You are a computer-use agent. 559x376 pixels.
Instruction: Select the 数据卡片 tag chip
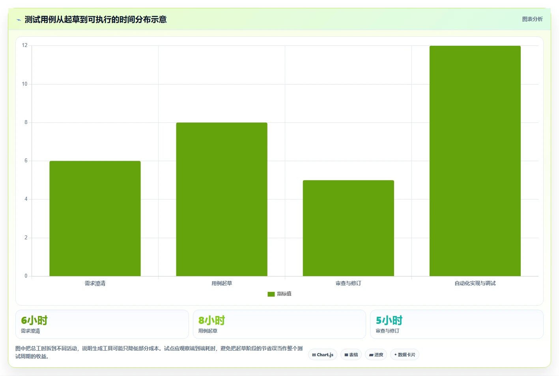click(x=405, y=355)
